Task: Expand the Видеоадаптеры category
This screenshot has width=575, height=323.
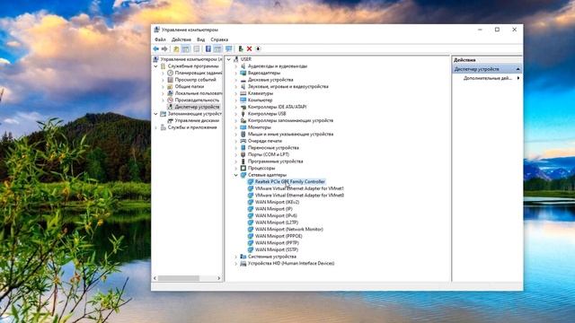Action: pyautogui.click(x=236, y=73)
